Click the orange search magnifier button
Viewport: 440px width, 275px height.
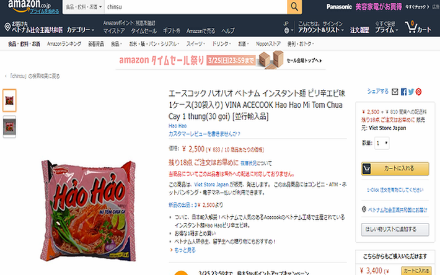click(x=294, y=6)
